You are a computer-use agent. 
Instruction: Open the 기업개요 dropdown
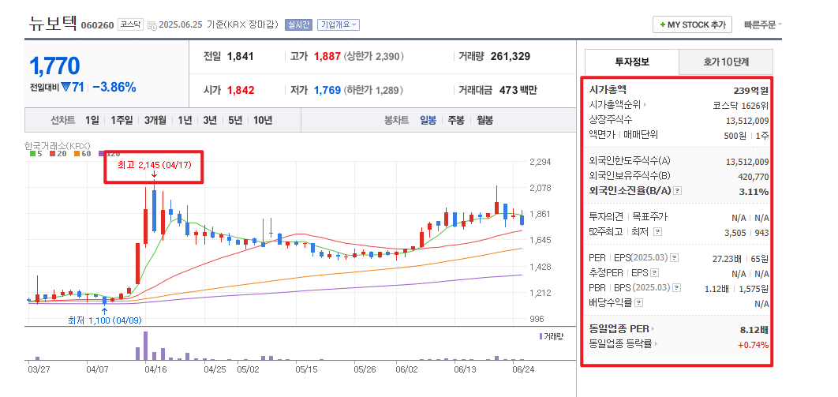[x=339, y=25]
